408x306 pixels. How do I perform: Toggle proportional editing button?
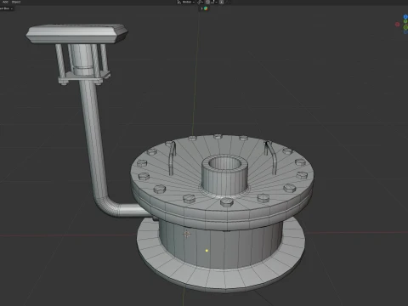tap(222, 2)
